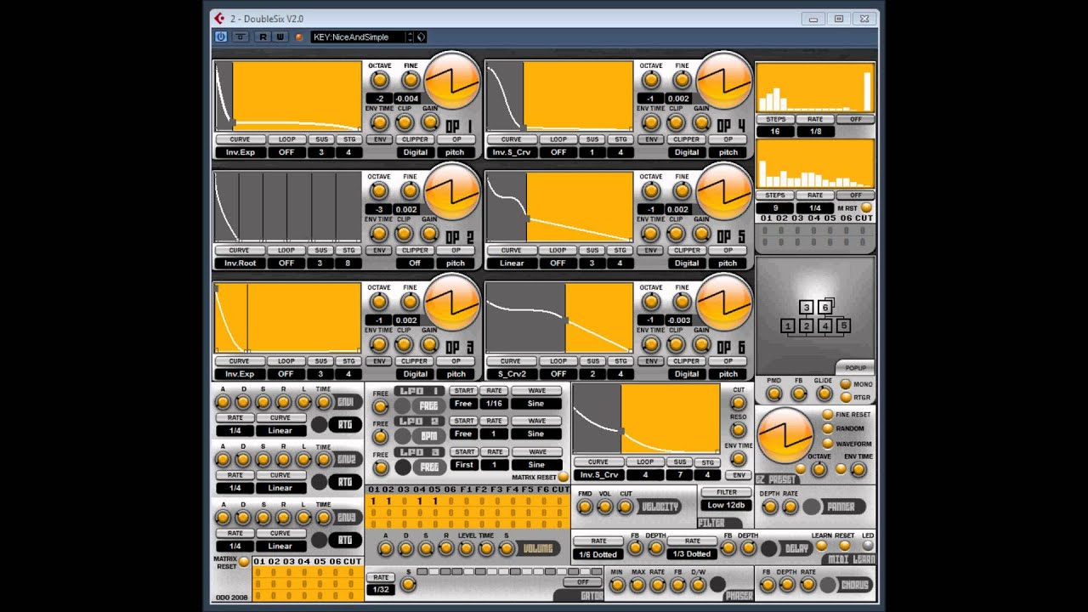Click the filter RESO knob
Viewport: 1088px width, 612px height.
click(738, 431)
